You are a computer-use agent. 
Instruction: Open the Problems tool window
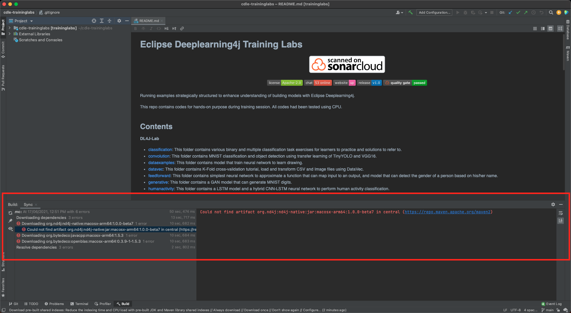tap(54, 304)
